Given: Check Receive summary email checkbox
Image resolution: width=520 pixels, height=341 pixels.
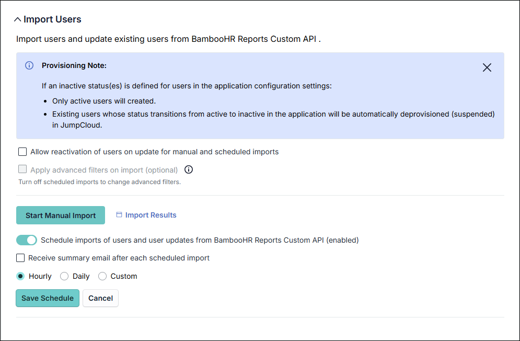Looking at the screenshot, I should tap(20, 258).
